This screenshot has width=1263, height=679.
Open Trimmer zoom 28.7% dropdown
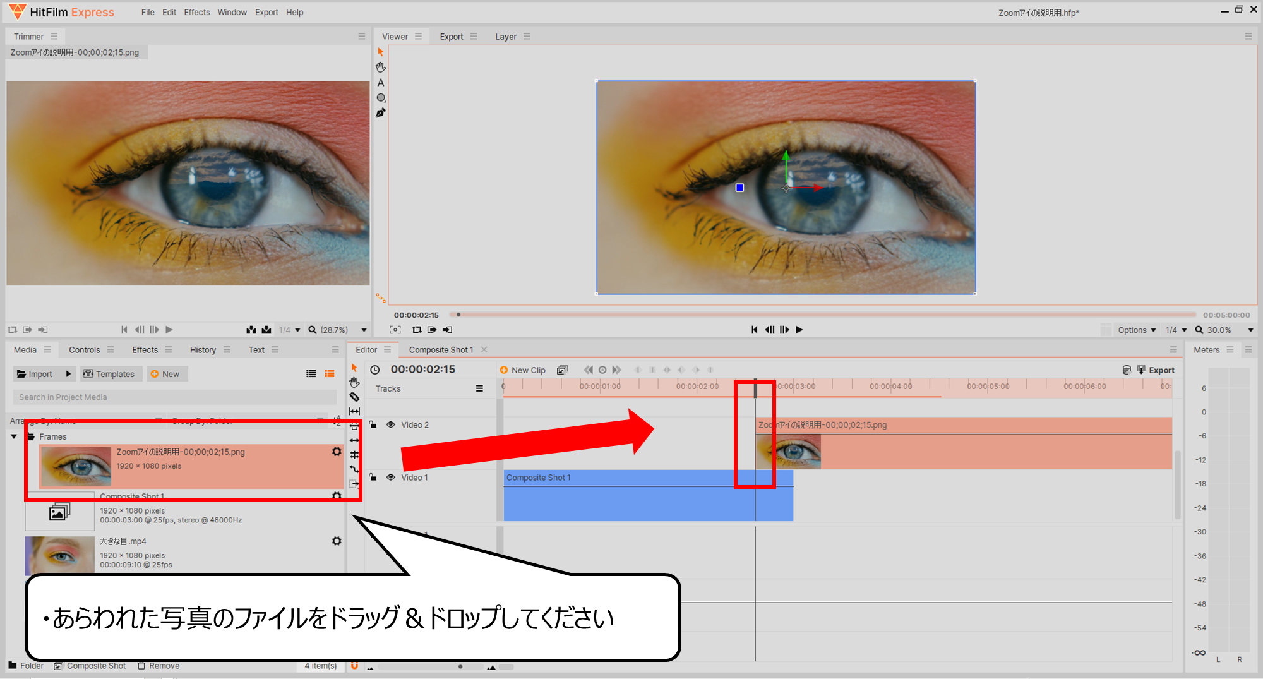(x=337, y=330)
